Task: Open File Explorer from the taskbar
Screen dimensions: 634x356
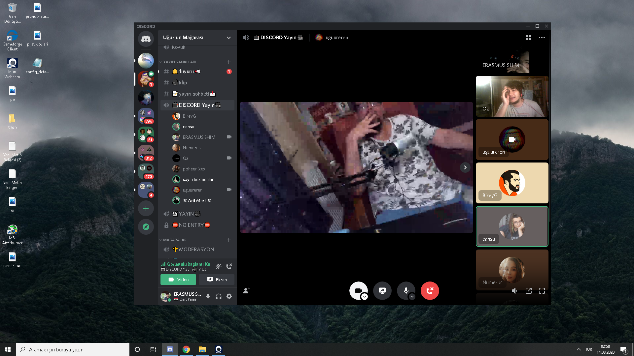Action: [202, 349]
